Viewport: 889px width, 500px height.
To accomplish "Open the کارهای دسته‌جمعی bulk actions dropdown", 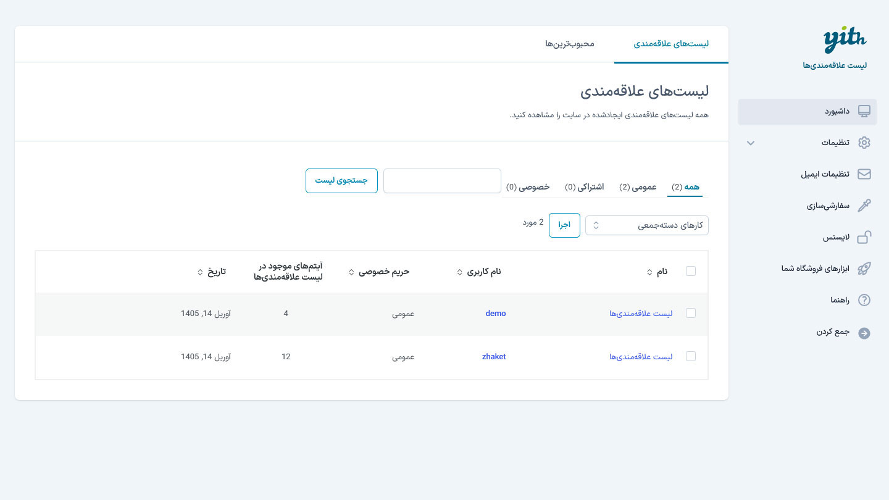I will 647,225.
